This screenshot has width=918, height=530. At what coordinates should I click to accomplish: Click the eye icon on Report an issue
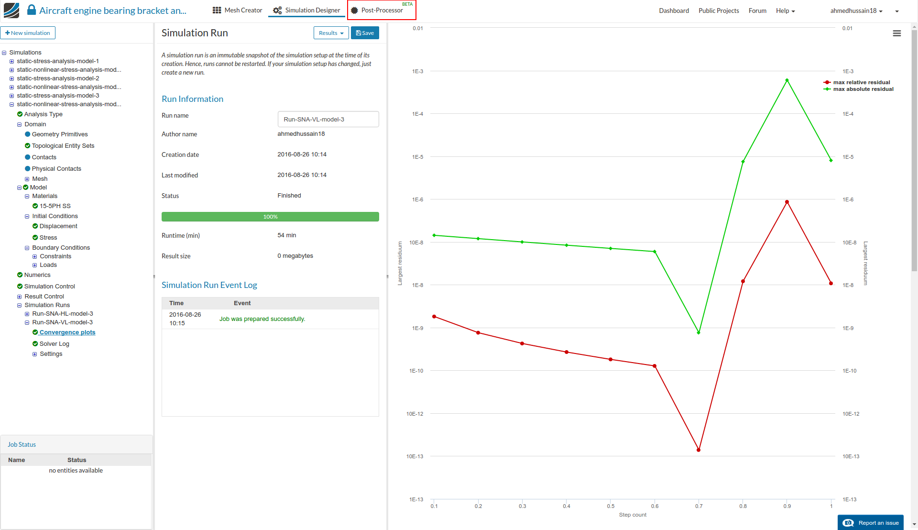(848, 523)
